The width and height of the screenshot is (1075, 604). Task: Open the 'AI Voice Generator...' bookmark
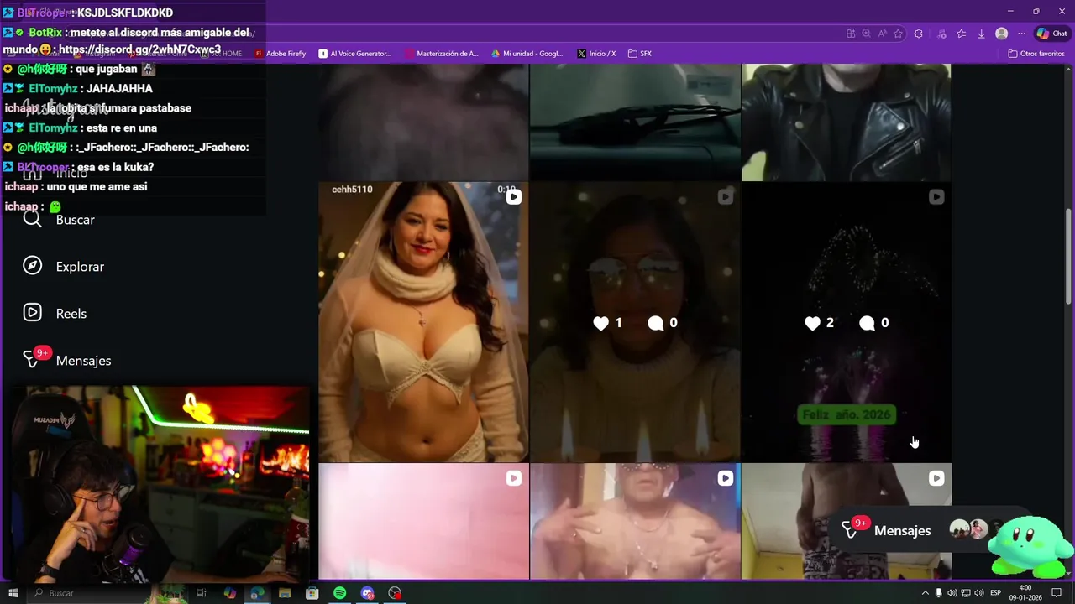point(355,54)
